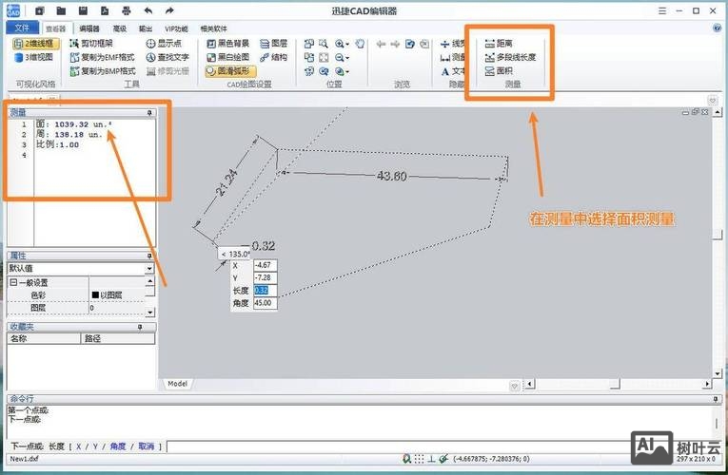Image resolution: width=728 pixels, height=475 pixels.
Task: Select the 剪切框架 clip frame tool
Action: [91, 44]
